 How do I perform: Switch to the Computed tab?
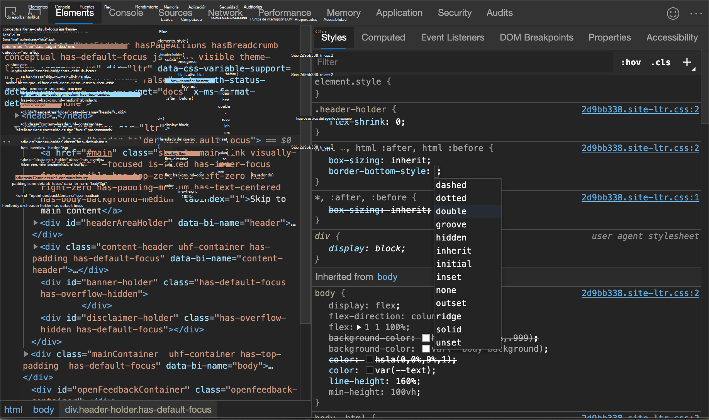(383, 37)
